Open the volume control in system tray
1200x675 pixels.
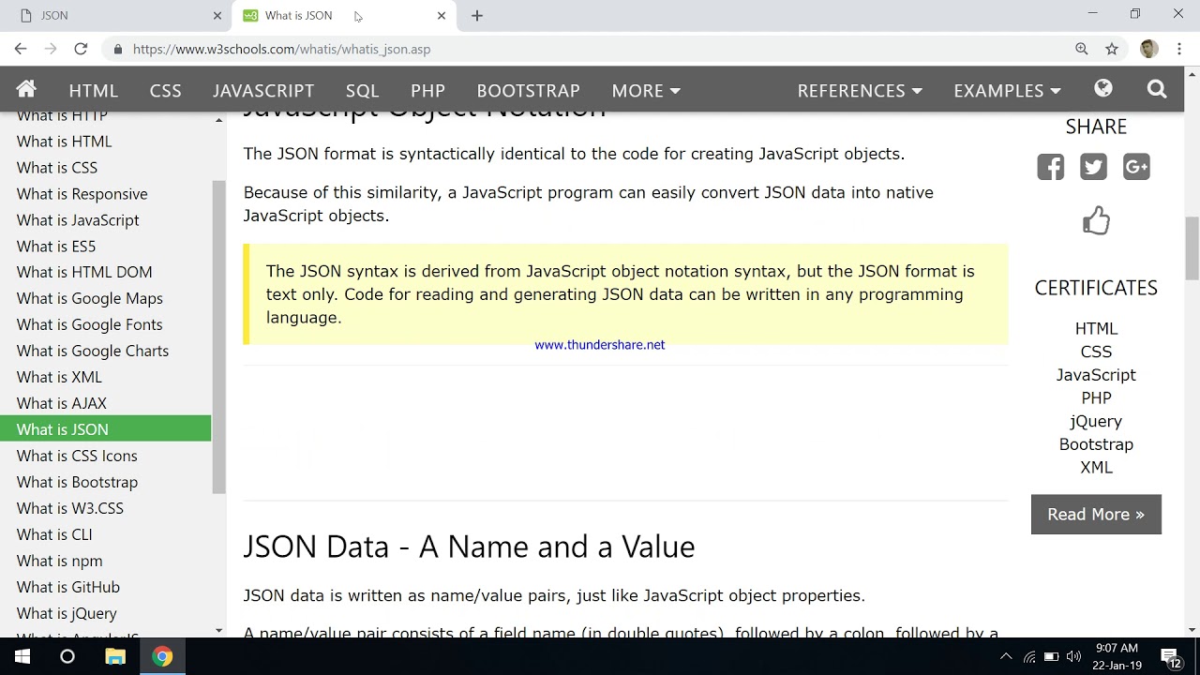(x=1073, y=656)
